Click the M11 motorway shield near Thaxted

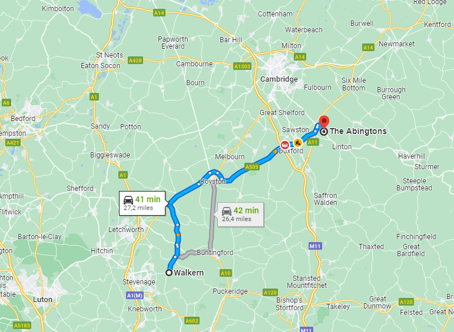point(314,246)
